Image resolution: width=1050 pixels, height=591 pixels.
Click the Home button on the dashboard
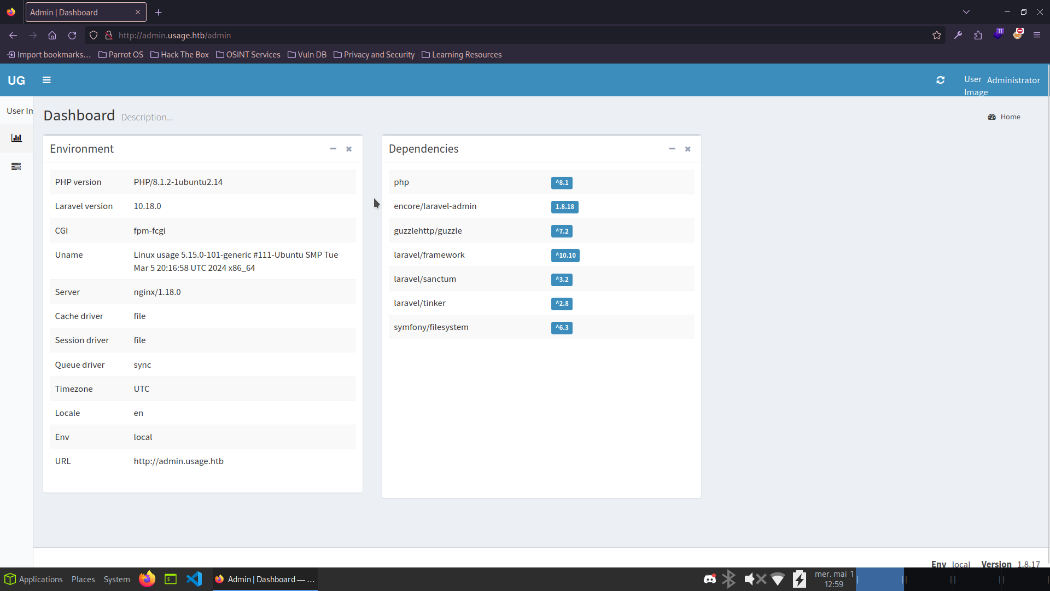click(x=1004, y=117)
